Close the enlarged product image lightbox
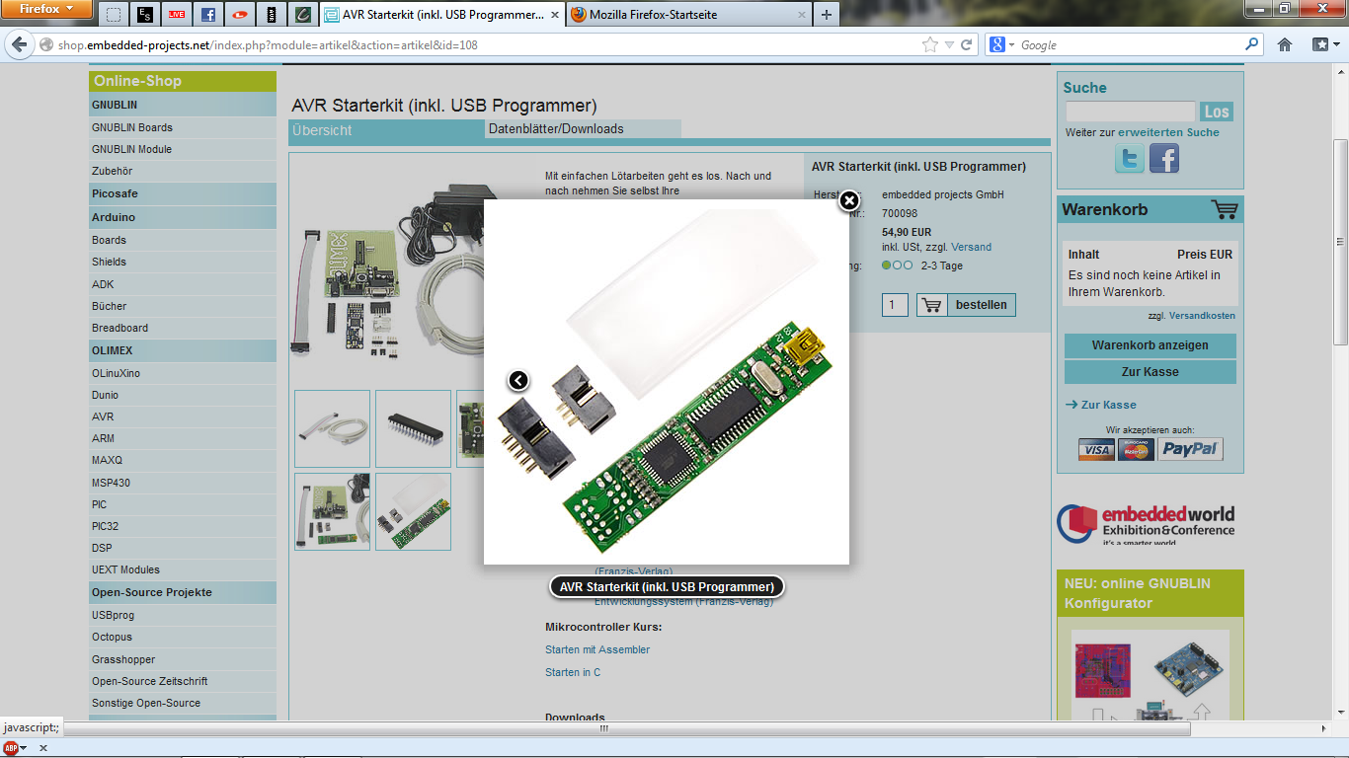 tap(848, 201)
